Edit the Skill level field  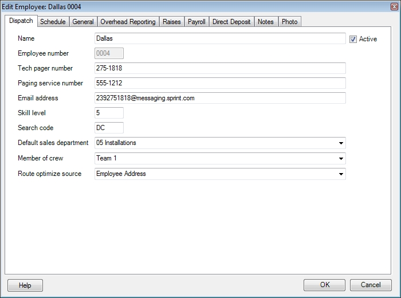109,113
